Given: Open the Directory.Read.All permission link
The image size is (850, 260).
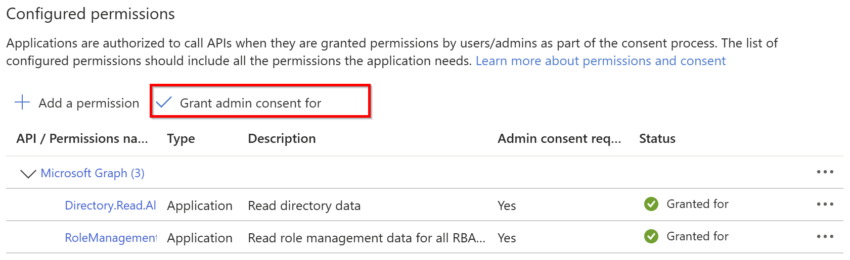Looking at the screenshot, I should [110, 205].
